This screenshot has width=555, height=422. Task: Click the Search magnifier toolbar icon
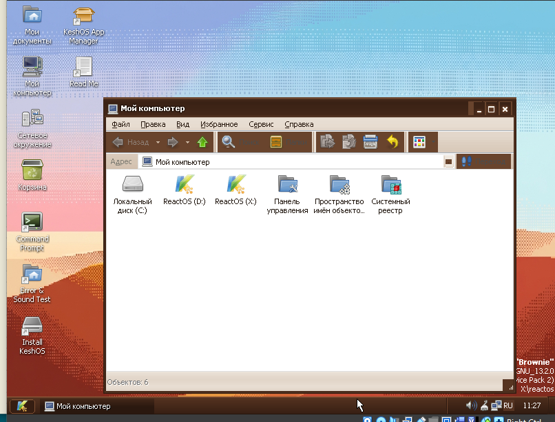pos(229,143)
